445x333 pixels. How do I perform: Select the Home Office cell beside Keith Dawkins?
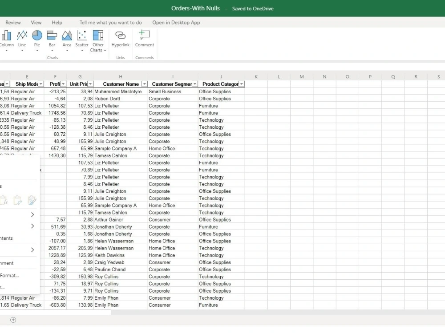click(173, 255)
